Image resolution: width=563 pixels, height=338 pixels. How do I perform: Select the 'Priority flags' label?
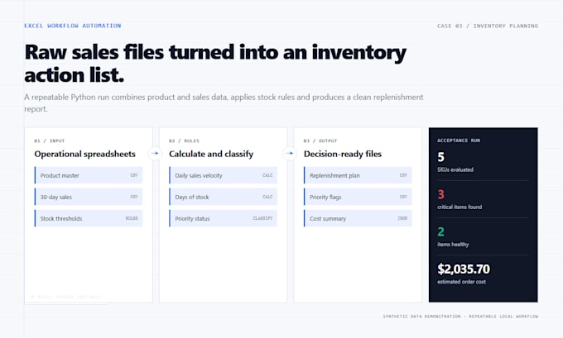(x=325, y=198)
